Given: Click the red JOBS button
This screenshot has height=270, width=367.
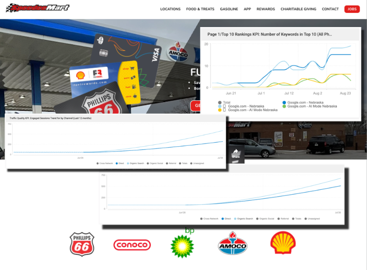Looking at the screenshot, I should tap(352, 9).
